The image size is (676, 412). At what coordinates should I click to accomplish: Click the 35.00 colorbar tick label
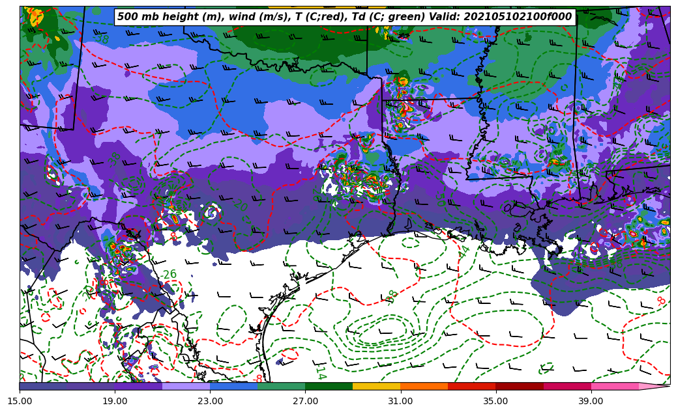(495, 401)
